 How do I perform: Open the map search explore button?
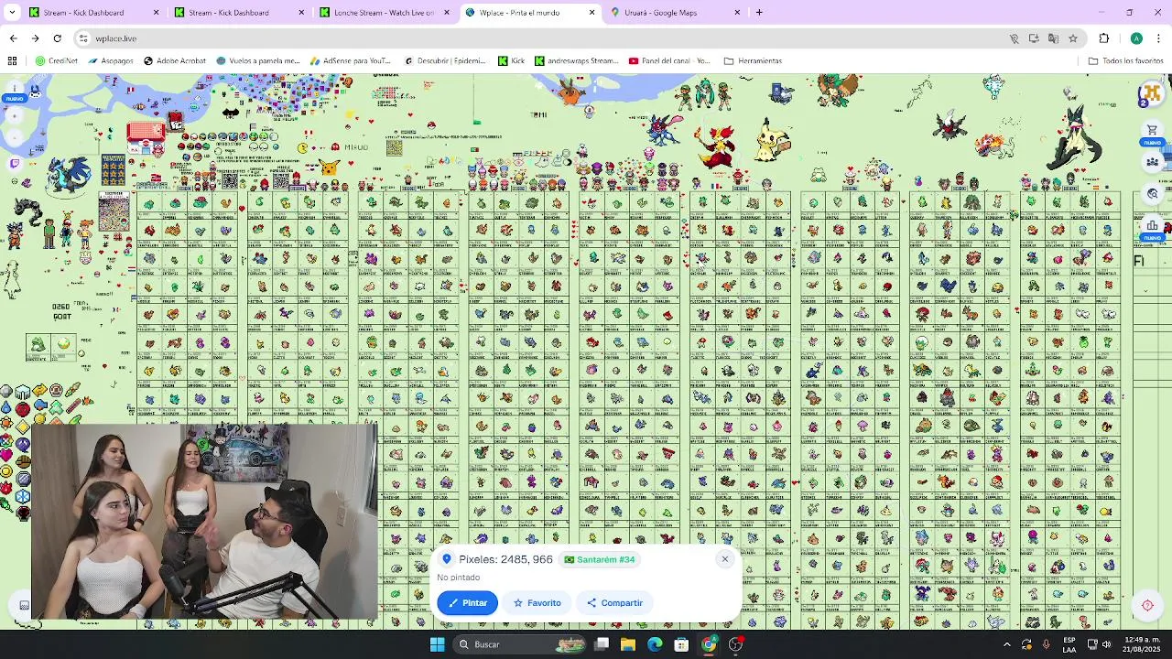(1153, 194)
